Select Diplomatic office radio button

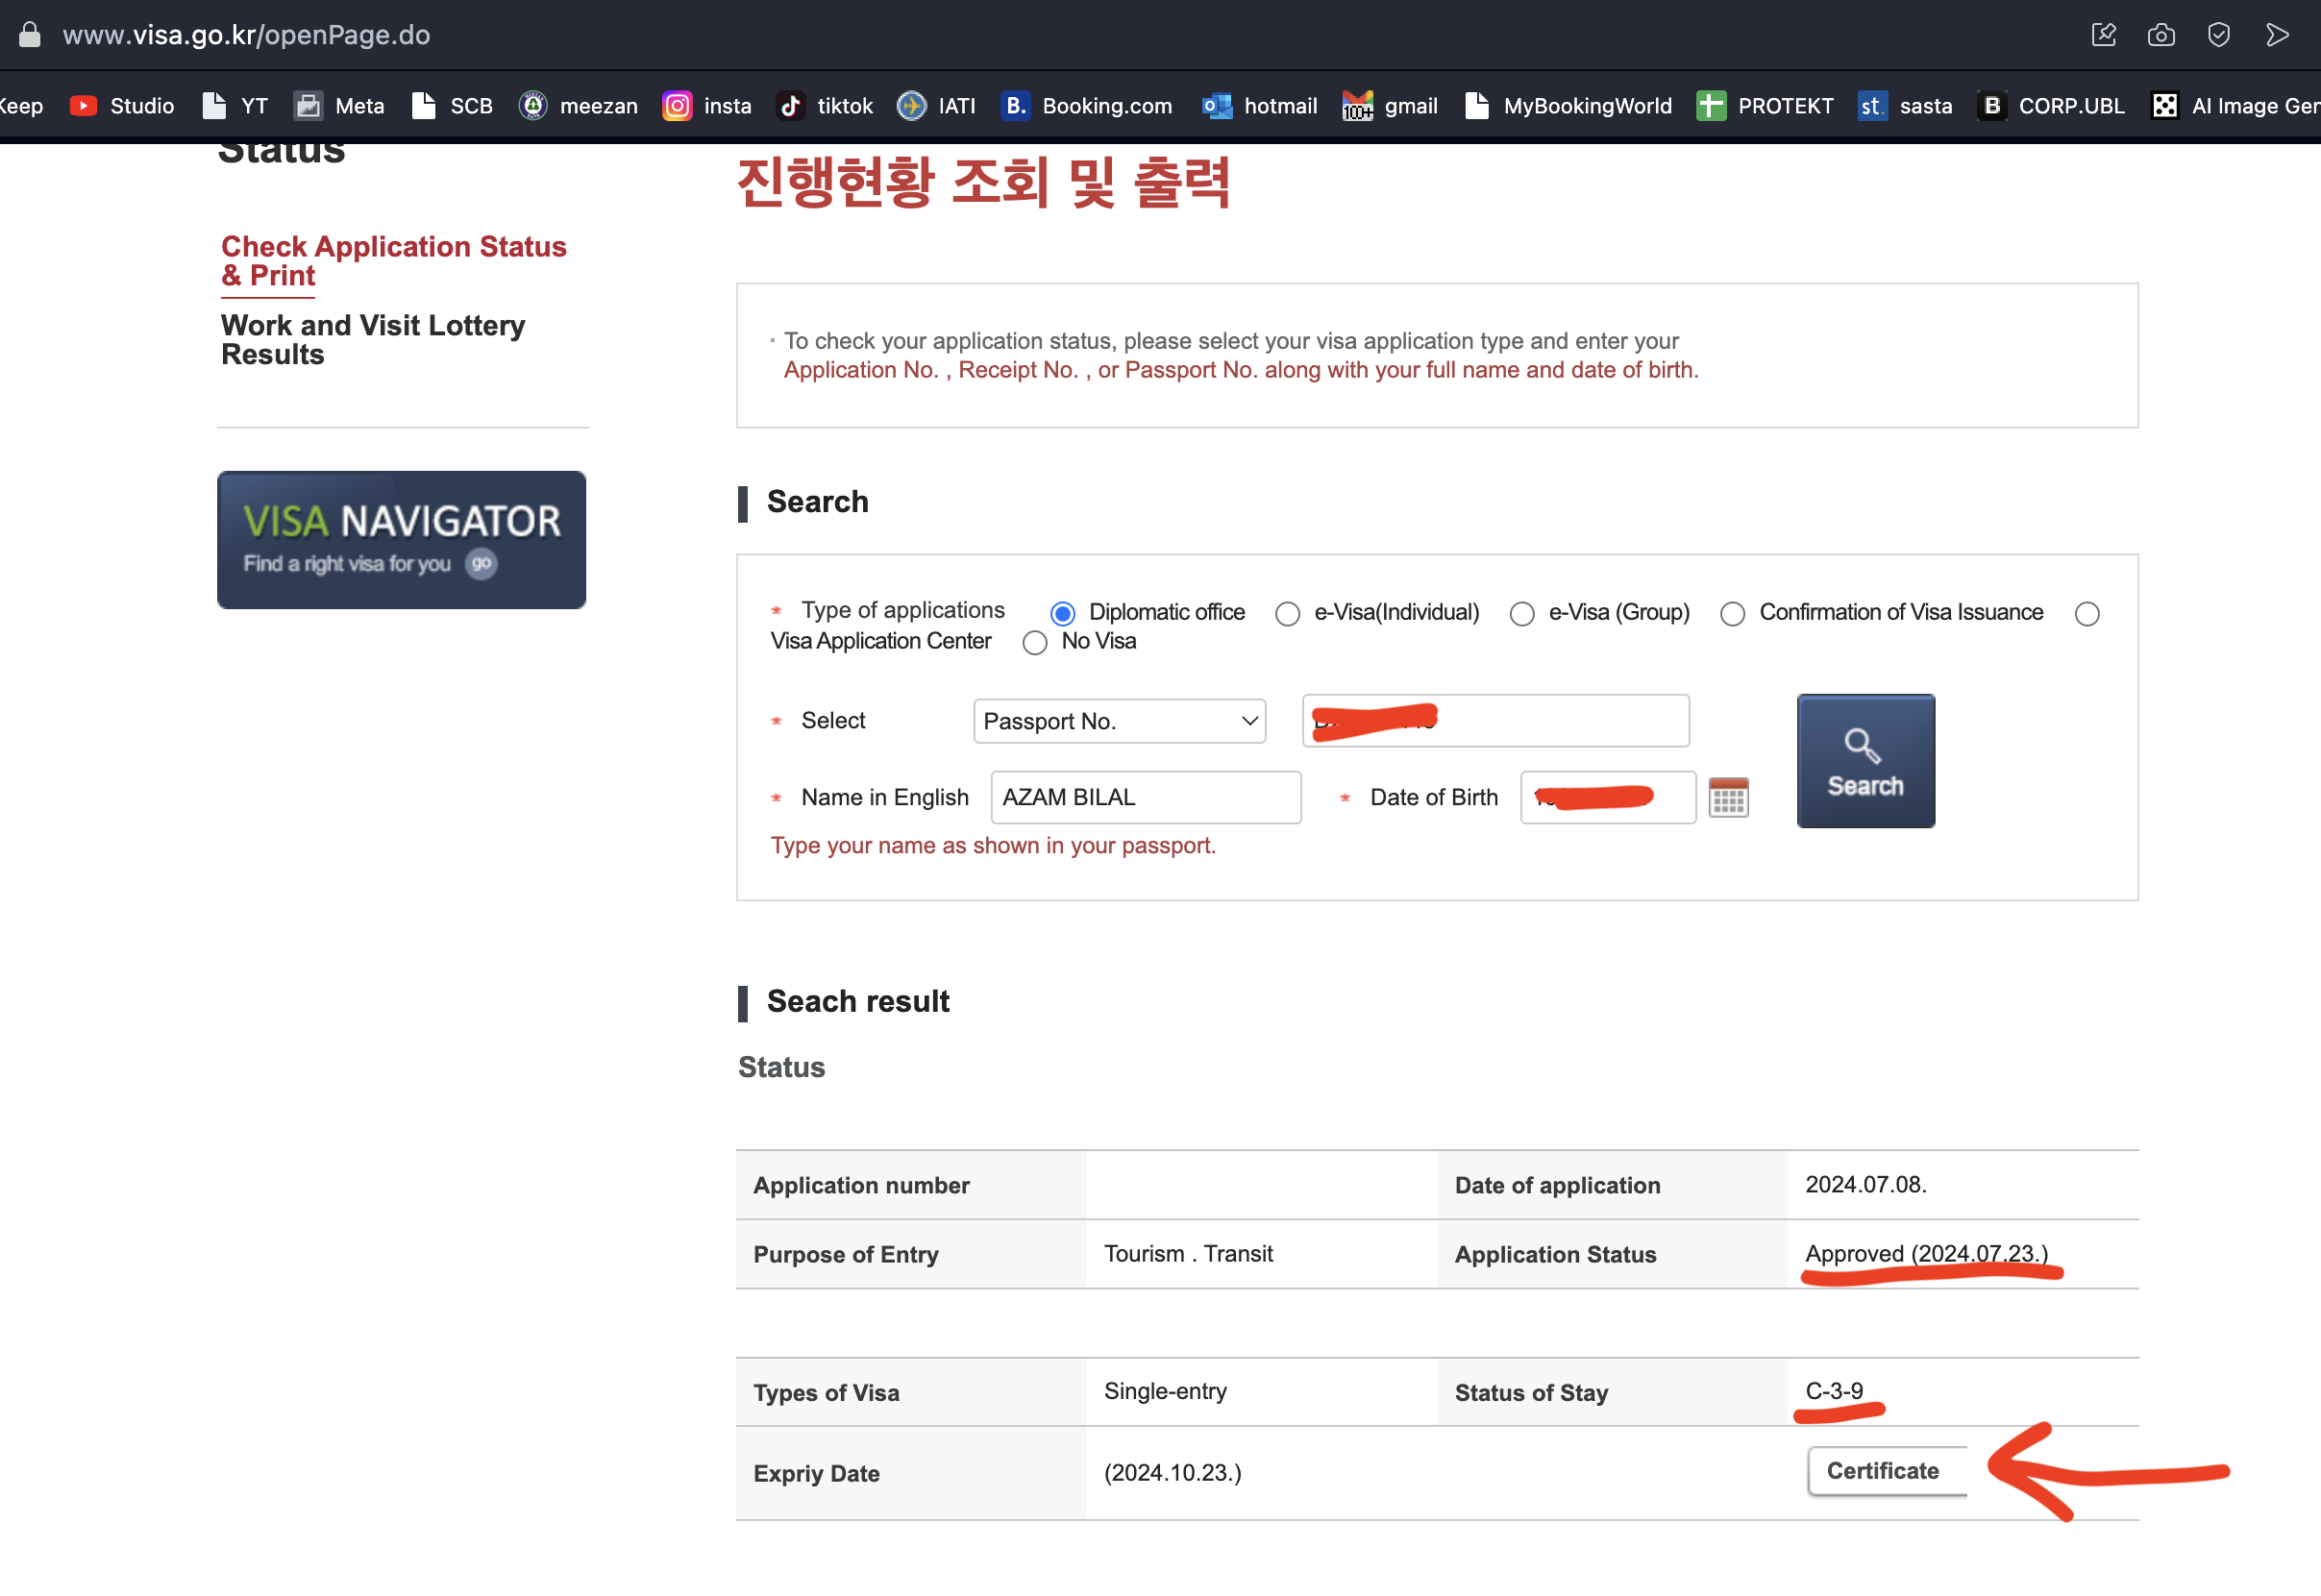coord(1062,612)
